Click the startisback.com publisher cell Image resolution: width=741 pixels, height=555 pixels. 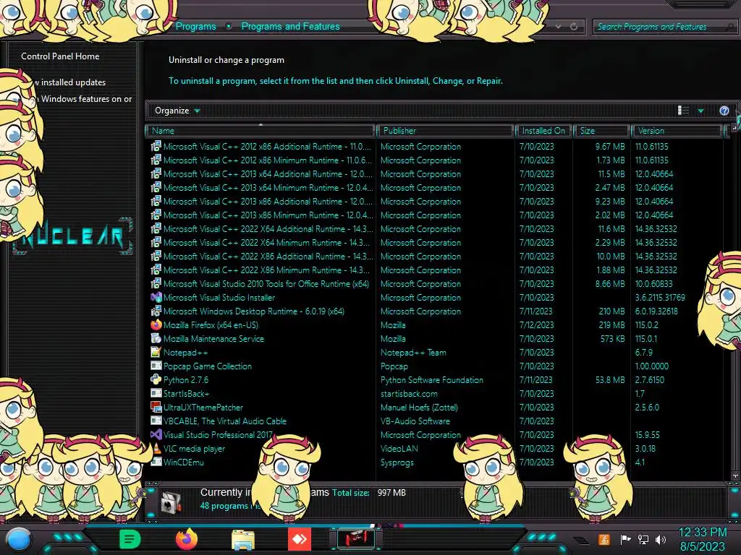click(409, 393)
